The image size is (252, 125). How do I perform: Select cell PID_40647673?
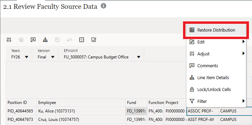pos(22,120)
